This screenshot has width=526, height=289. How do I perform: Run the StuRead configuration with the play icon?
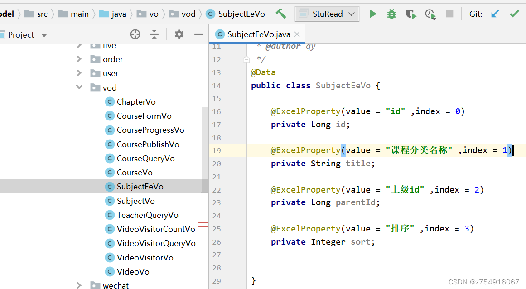click(x=373, y=14)
